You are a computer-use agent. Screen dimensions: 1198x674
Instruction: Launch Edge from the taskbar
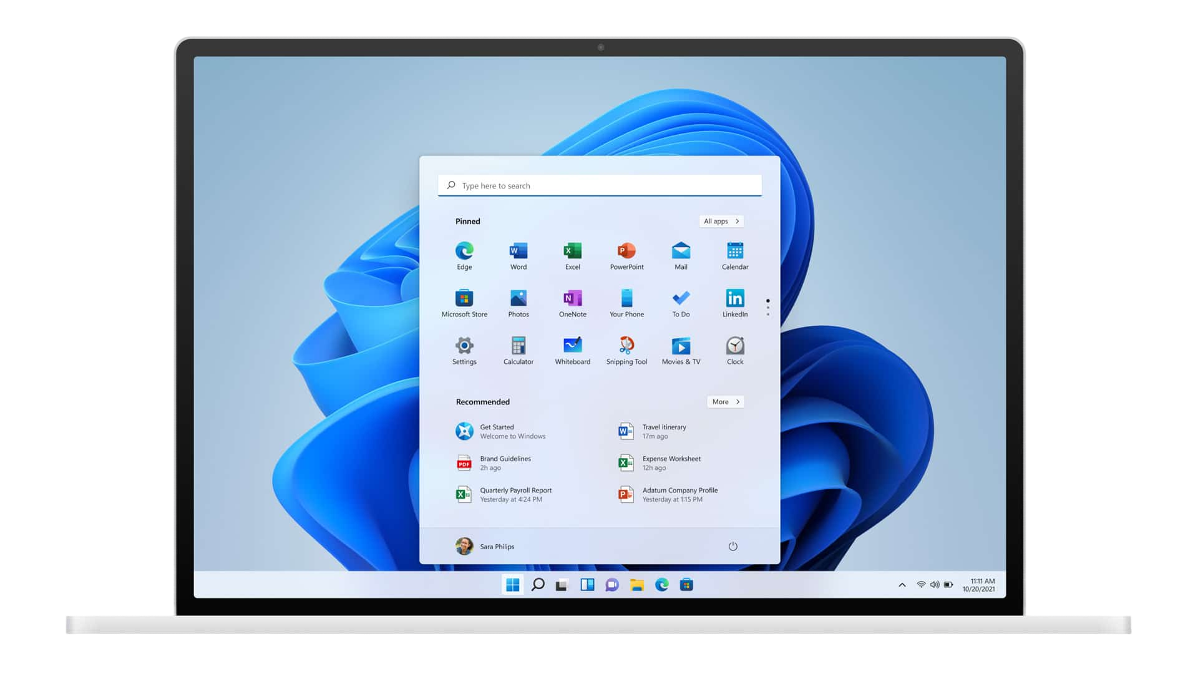click(662, 585)
